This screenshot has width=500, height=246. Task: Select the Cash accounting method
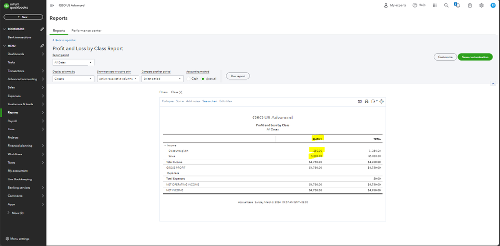(x=189, y=79)
